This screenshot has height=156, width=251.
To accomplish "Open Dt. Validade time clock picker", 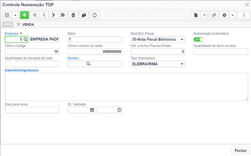I will 119,110.
